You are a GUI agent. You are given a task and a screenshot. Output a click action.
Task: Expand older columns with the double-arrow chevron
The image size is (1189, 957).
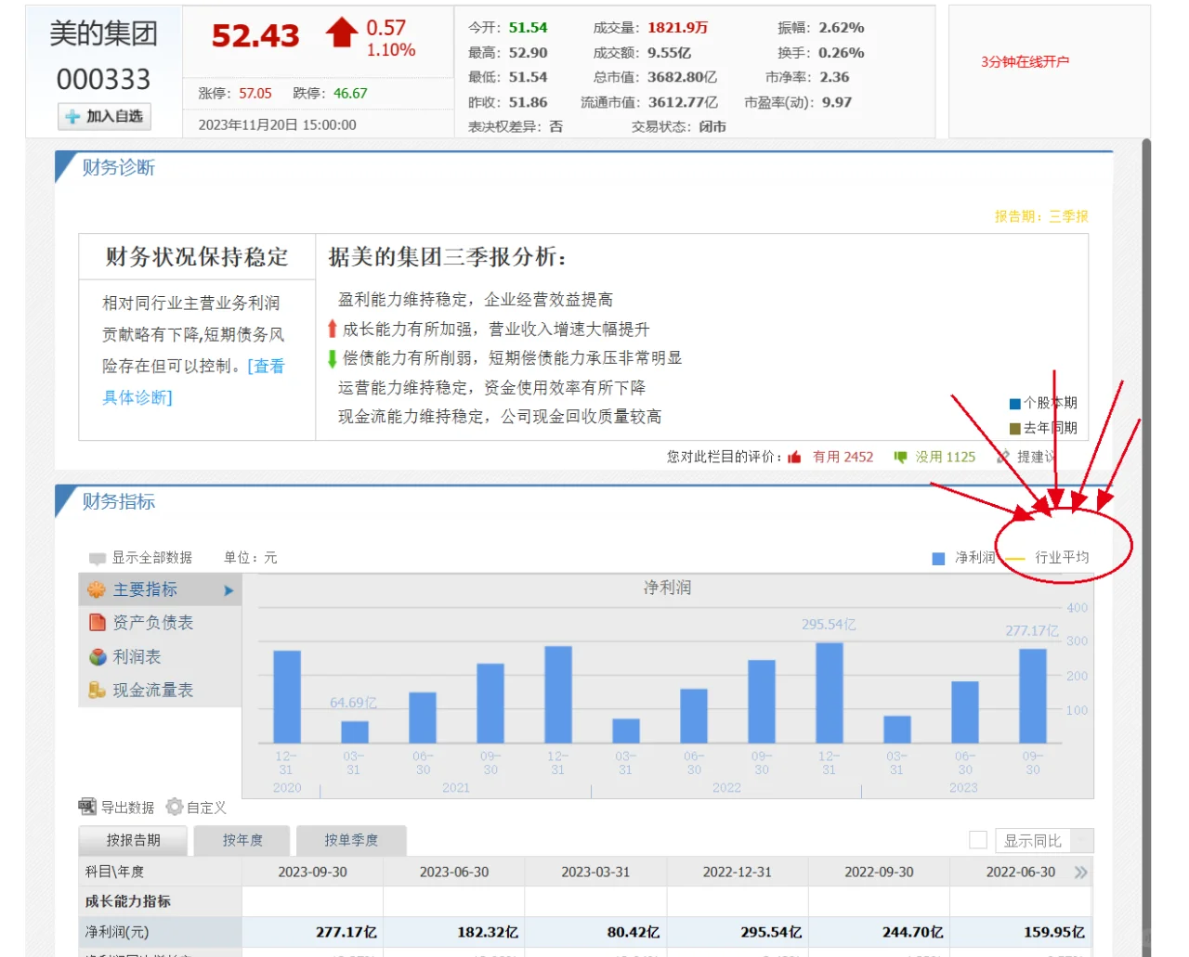[x=1079, y=872]
